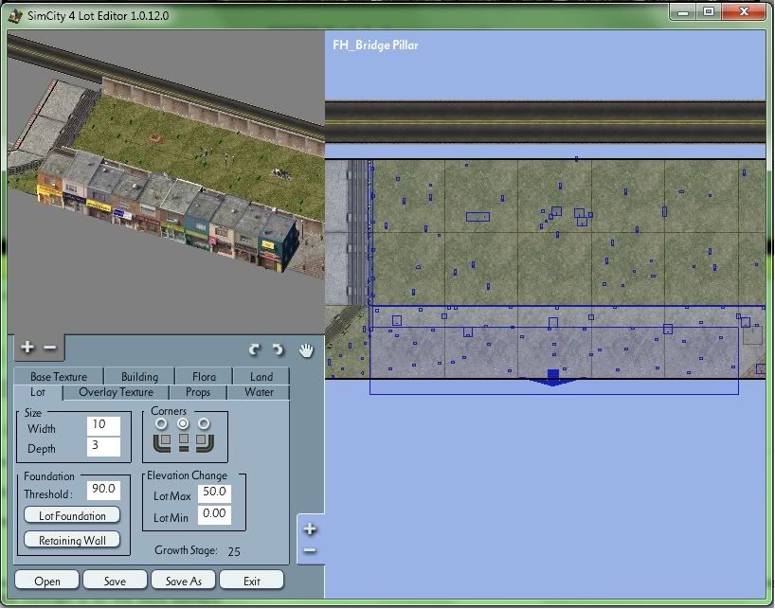Click the Depth input field

click(104, 446)
